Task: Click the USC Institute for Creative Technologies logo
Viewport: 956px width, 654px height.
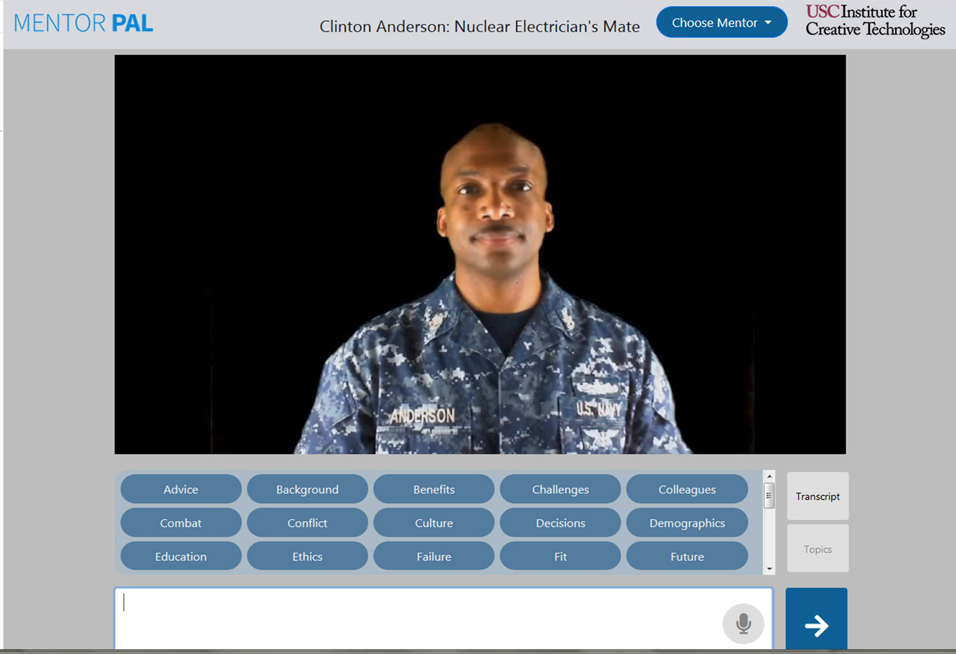Action: click(x=874, y=21)
